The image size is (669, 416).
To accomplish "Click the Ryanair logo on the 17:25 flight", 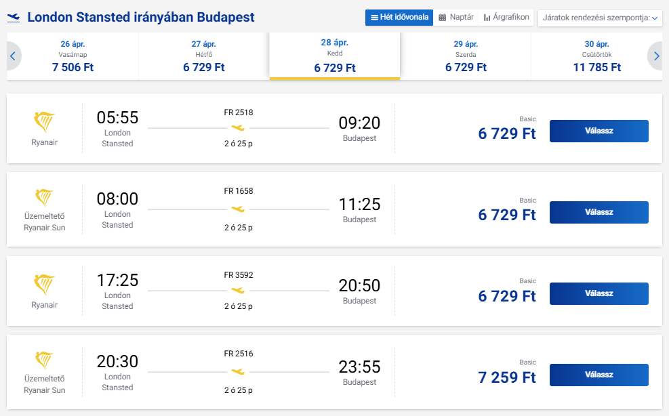I will (44, 285).
